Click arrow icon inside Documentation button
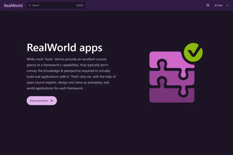233x155 pixels. tap(52, 101)
